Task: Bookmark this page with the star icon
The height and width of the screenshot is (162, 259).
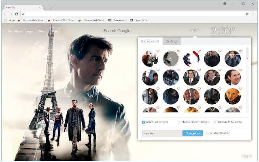Action: click(x=247, y=14)
